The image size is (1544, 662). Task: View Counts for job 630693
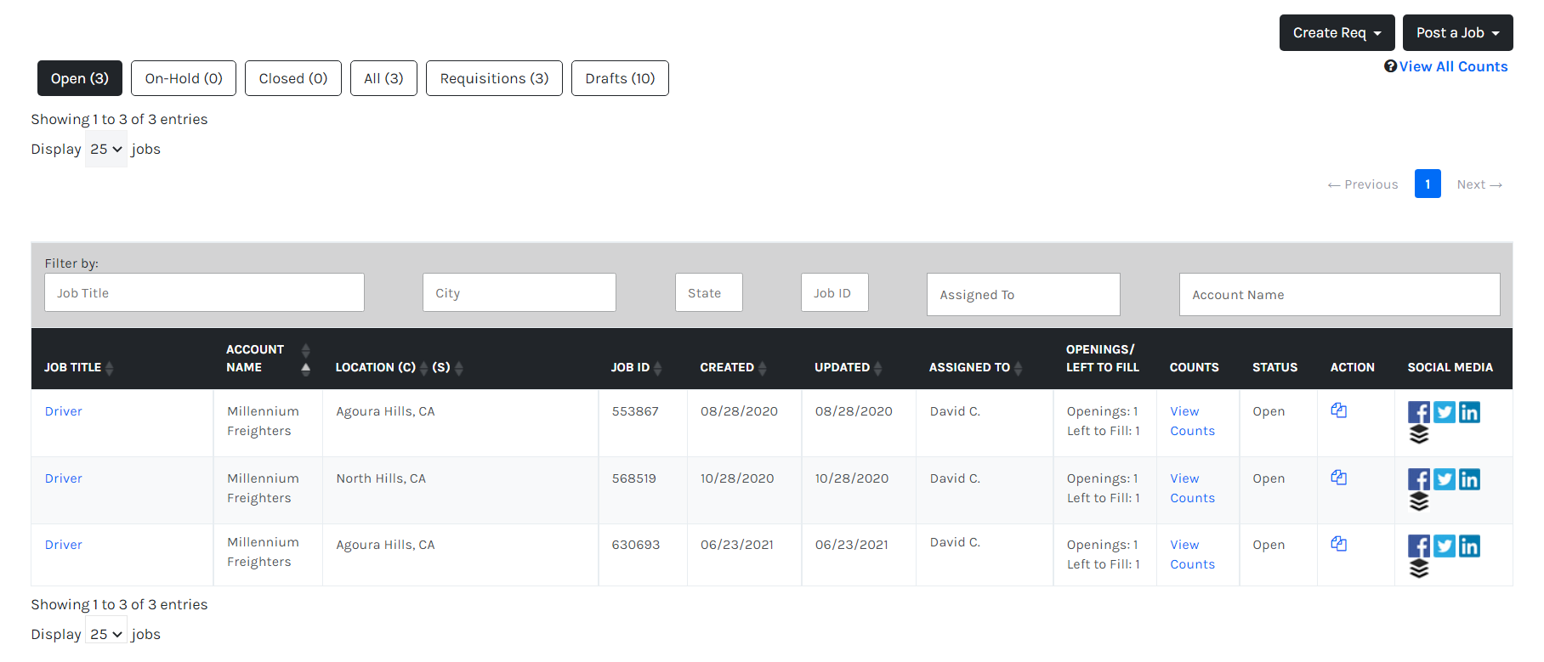point(1192,554)
